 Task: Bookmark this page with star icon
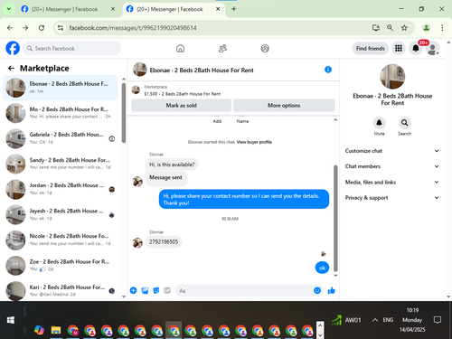click(404, 28)
